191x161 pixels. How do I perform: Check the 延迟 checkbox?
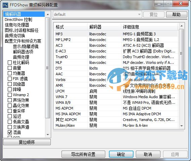point(10,116)
